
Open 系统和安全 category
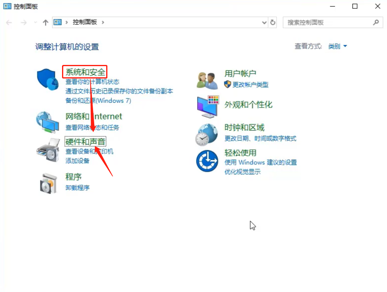coord(85,72)
